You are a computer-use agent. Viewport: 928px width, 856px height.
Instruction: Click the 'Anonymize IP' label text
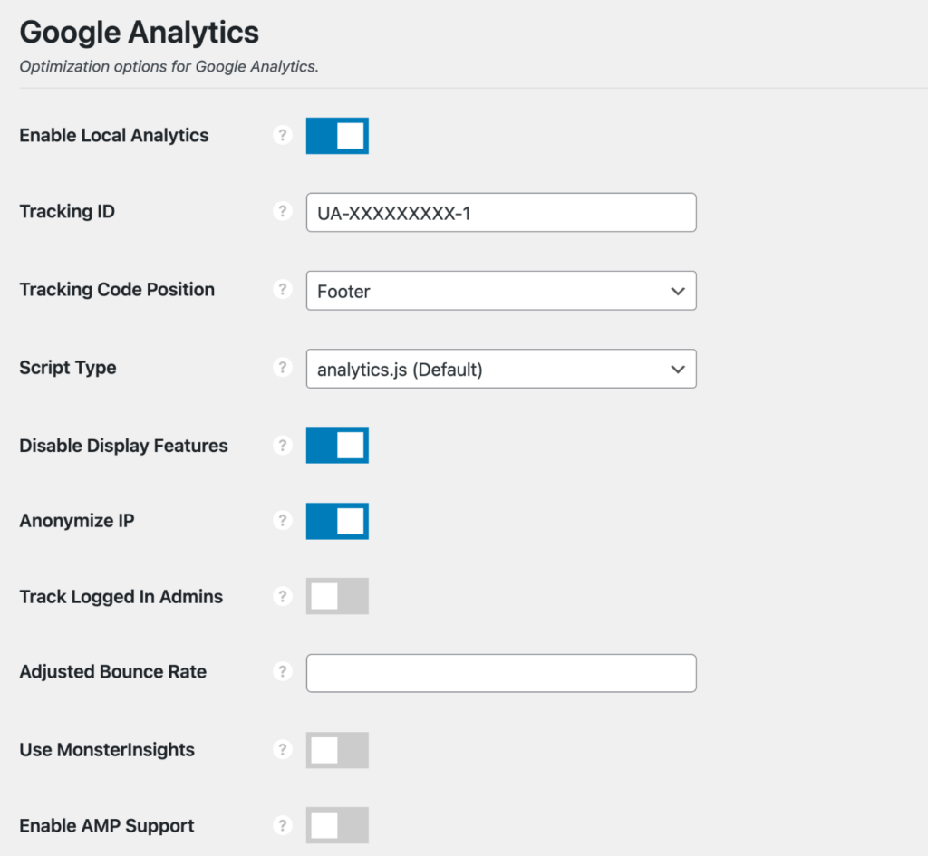coord(77,521)
